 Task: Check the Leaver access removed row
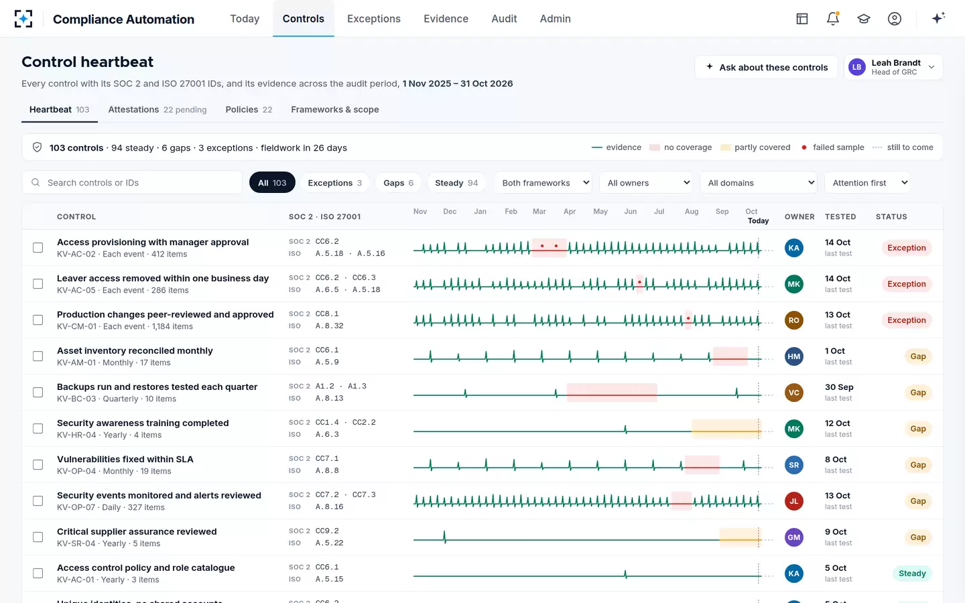(38, 284)
